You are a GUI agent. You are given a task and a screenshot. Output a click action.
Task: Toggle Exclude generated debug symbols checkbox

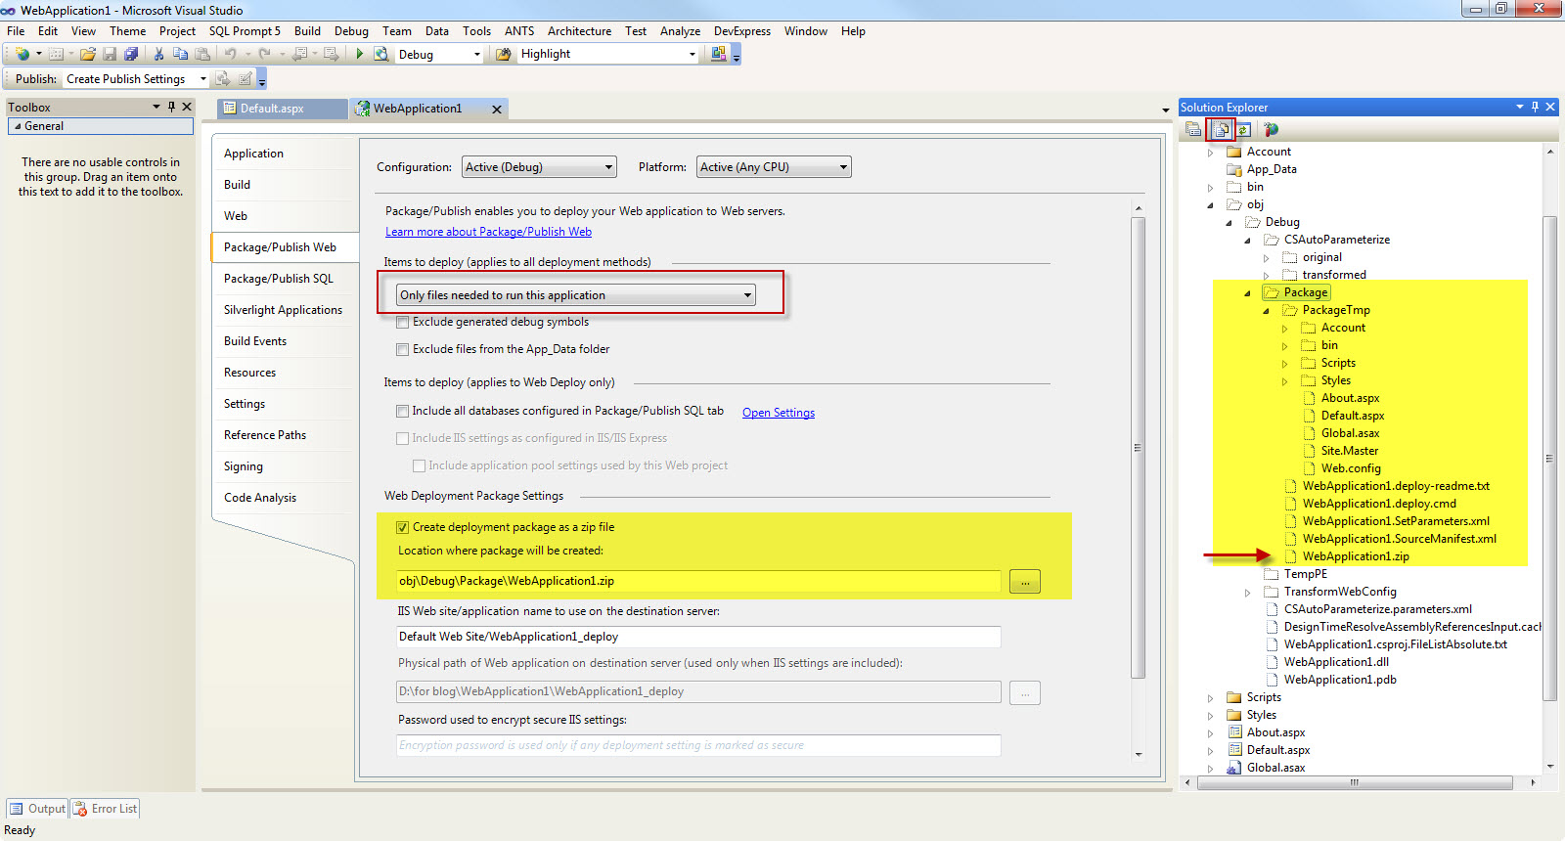[x=402, y=322]
